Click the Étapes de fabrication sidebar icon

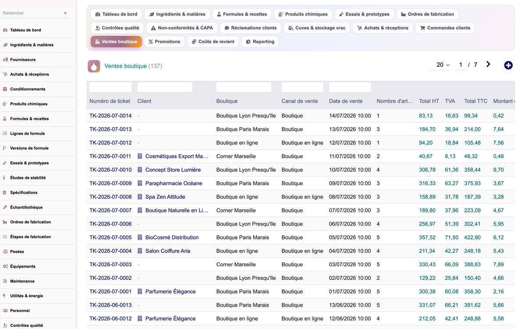5,237
